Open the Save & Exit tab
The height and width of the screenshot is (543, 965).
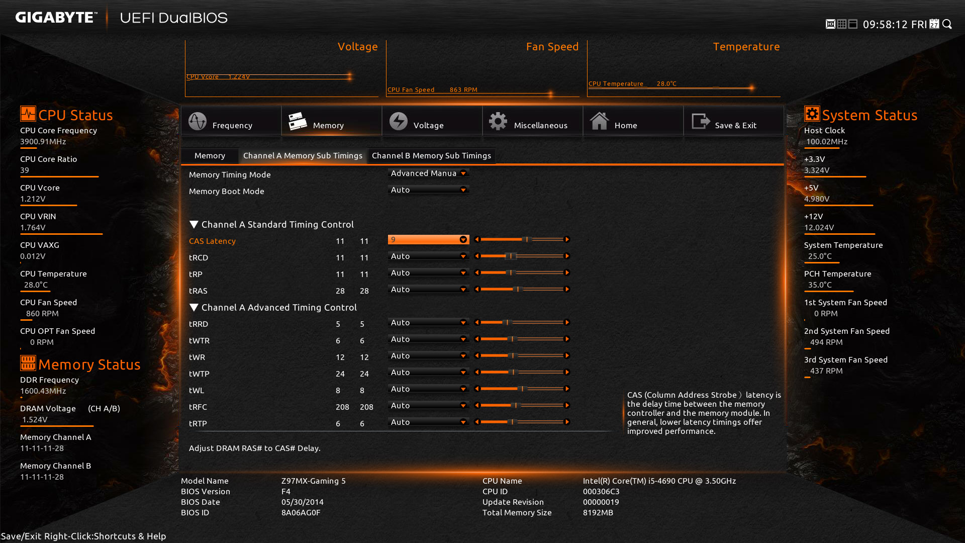734,121
